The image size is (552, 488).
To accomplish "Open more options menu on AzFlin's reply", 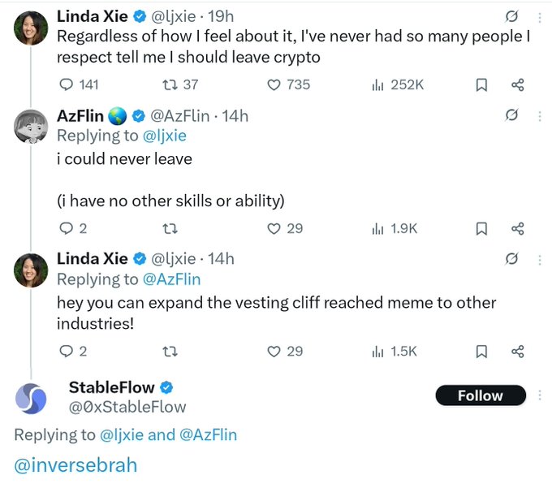I will coord(540,115).
